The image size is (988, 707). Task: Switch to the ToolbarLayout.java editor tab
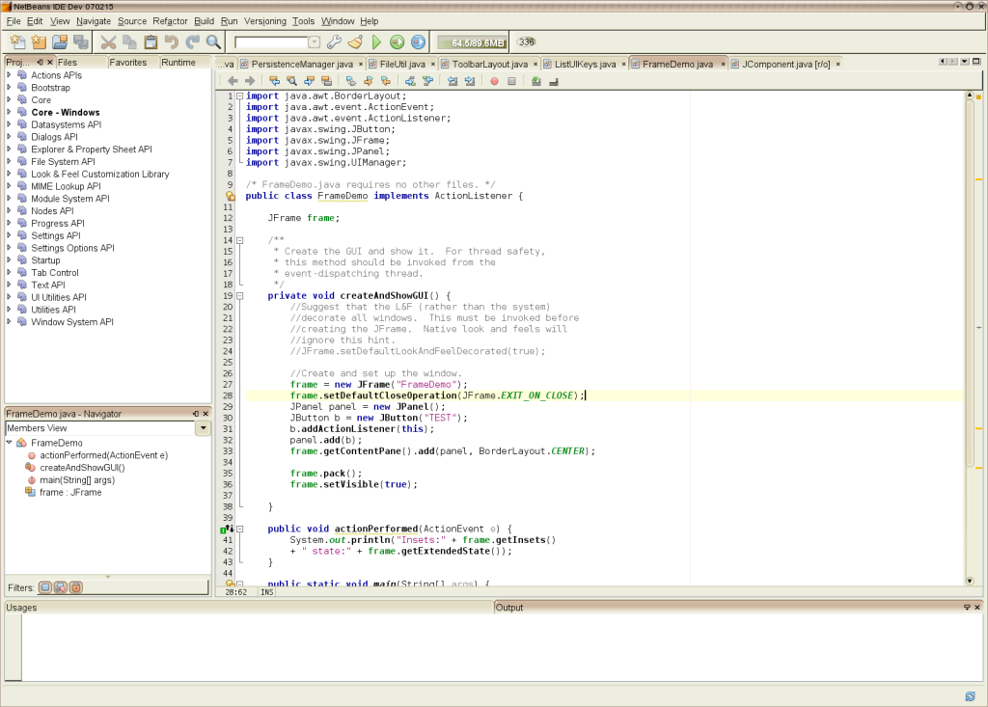(x=489, y=64)
